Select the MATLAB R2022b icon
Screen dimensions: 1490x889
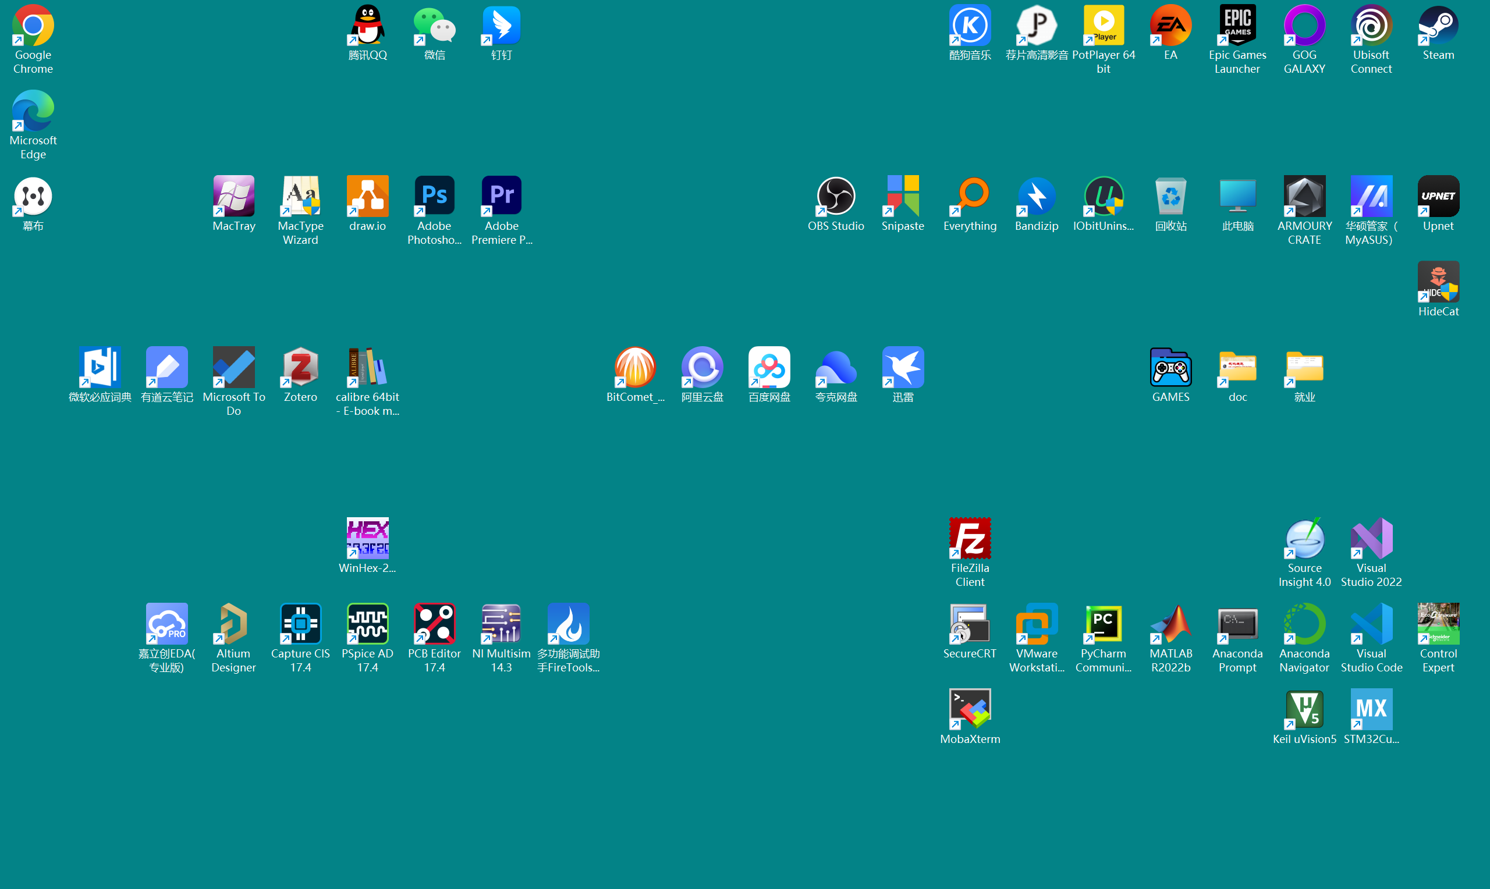[x=1170, y=624]
